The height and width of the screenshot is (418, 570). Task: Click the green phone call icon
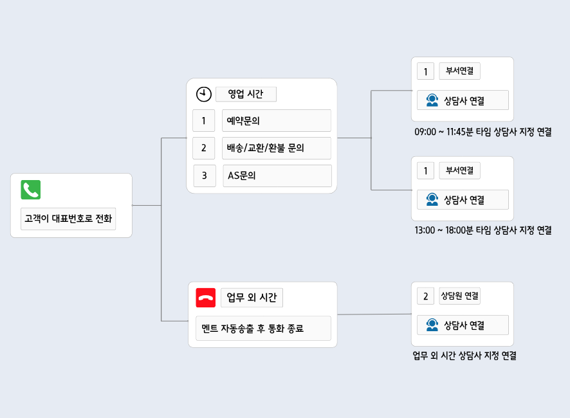pos(31,190)
